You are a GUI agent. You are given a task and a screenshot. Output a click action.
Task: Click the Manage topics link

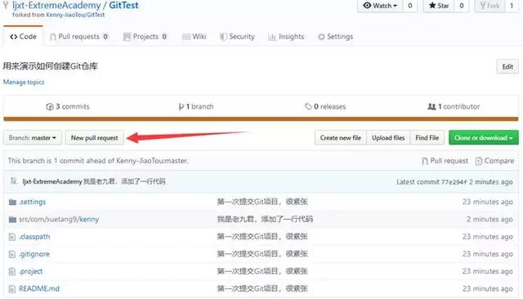[x=24, y=82]
